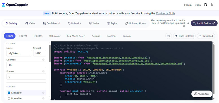Screen dimensions: 219x103
Task: Click the SPDX-License-Identifier comment line
Action: click(76, 45)
